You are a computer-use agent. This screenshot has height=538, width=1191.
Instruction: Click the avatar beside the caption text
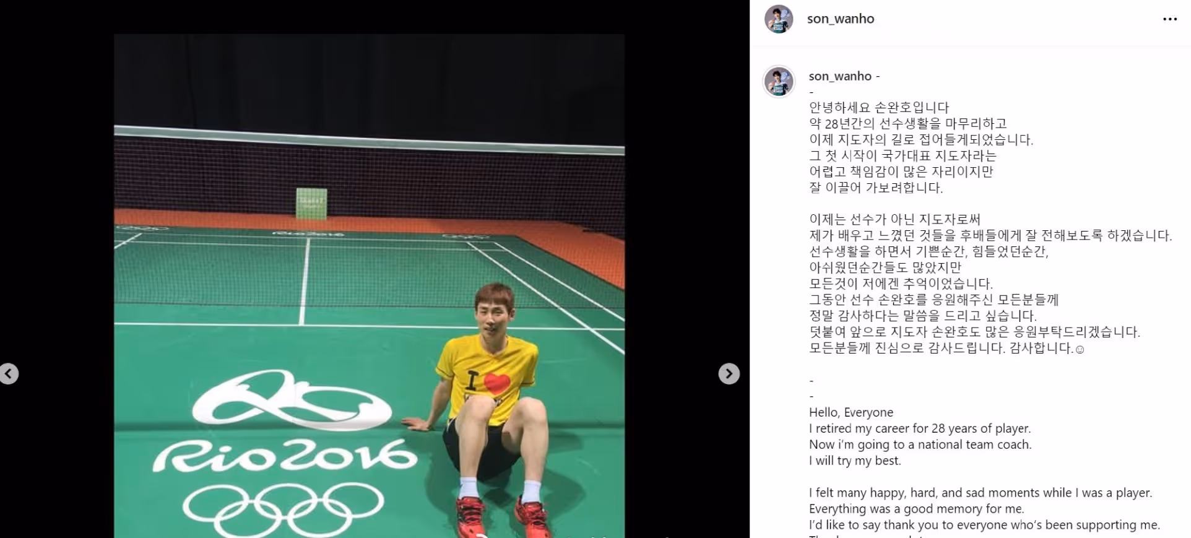779,81
